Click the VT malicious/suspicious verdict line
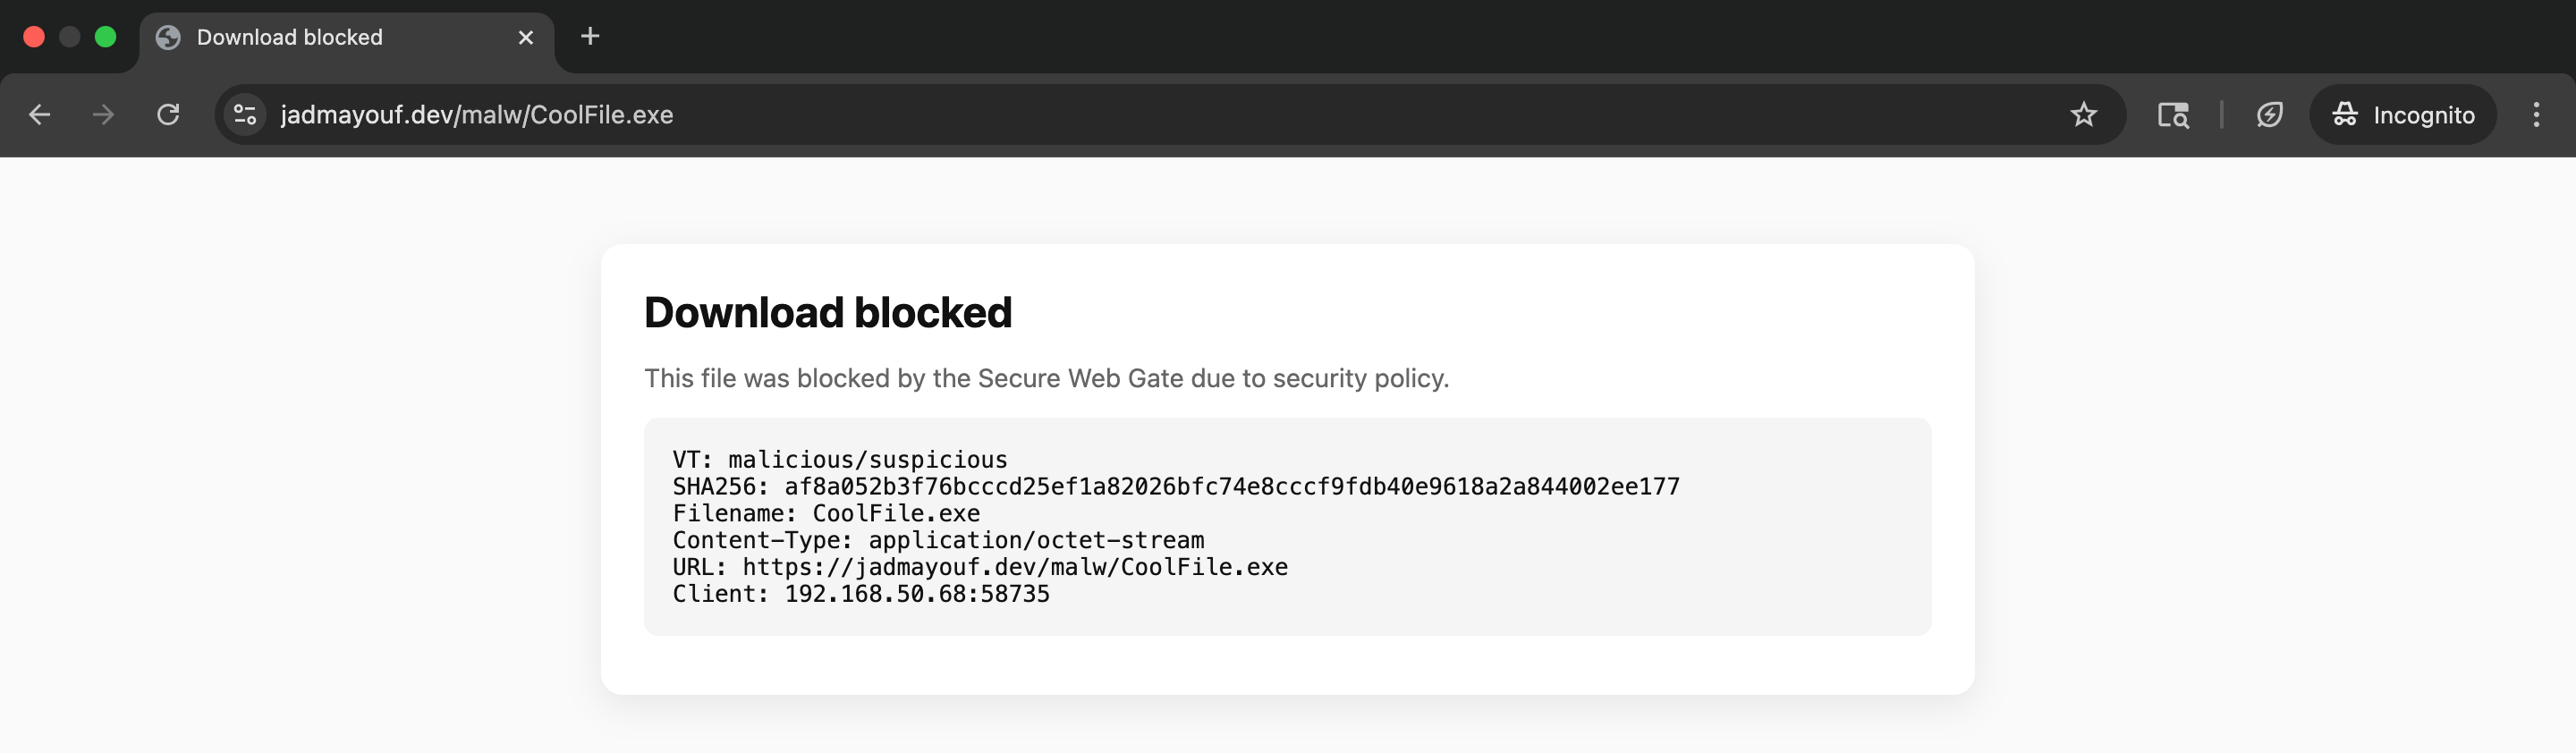Screen dimensions: 2576x753 [839, 459]
